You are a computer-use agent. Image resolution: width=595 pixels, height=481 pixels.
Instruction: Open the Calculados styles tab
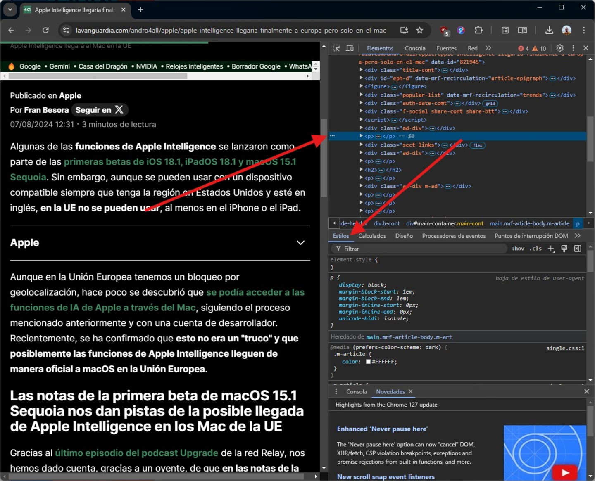pos(372,236)
